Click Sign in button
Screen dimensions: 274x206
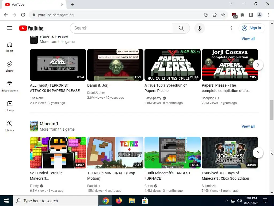[252, 28]
